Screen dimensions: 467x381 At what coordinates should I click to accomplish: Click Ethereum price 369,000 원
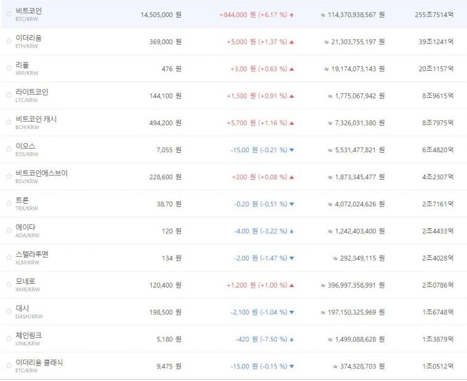click(x=165, y=42)
